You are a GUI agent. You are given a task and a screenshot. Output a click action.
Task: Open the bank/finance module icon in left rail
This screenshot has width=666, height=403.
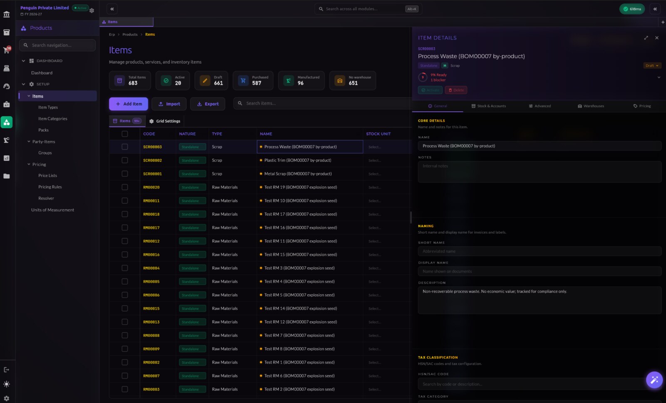pos(7,14)
